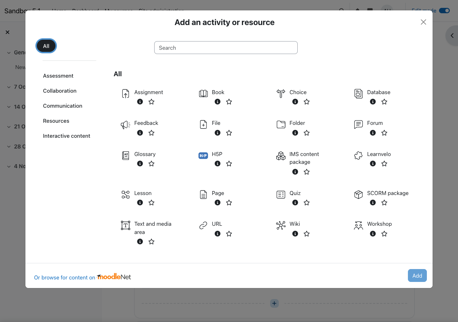The height and width of the screenshot is (322, 458).
Task: Toggle the favourite star for URL
Action: point(229,234)
